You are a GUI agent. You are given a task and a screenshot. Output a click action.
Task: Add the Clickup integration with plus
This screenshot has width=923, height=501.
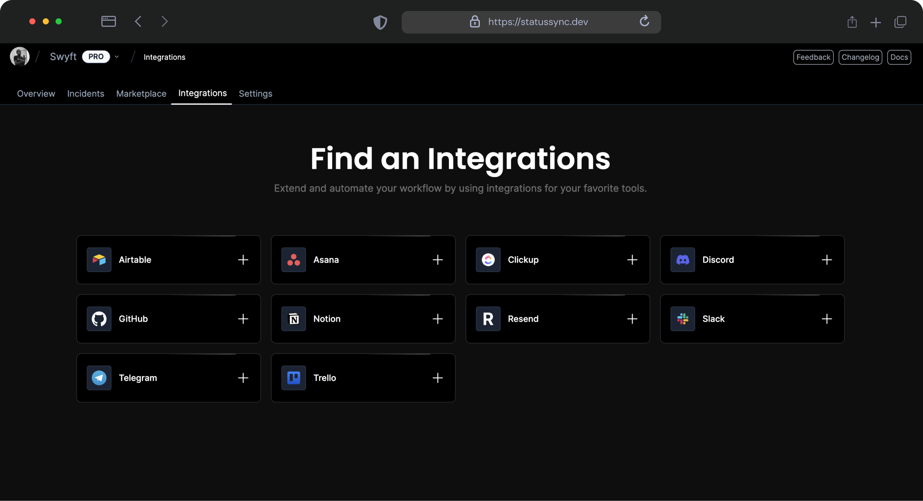tap(632, 259)
